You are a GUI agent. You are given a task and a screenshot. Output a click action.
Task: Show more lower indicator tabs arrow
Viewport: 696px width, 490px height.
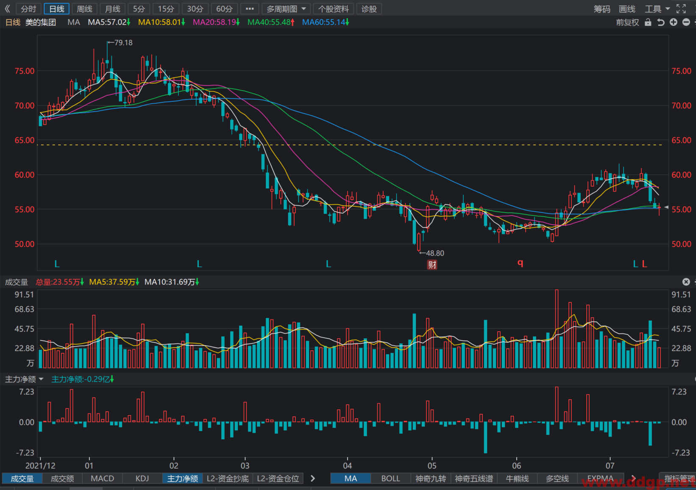(x=313, y=478)
